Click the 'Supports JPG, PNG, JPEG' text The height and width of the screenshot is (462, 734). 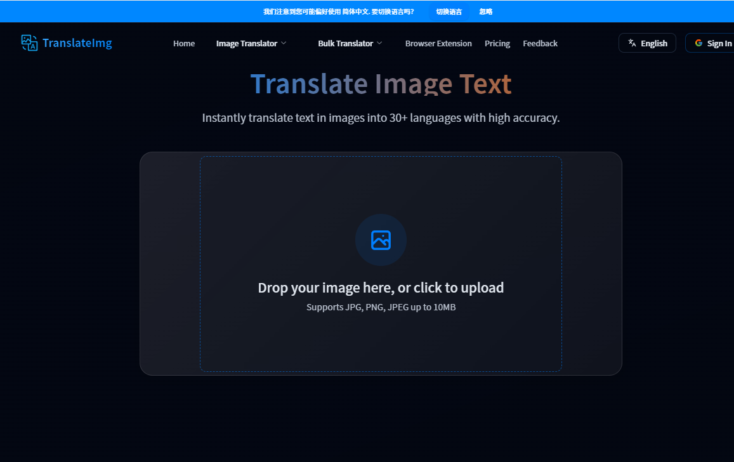click(381, 307)
